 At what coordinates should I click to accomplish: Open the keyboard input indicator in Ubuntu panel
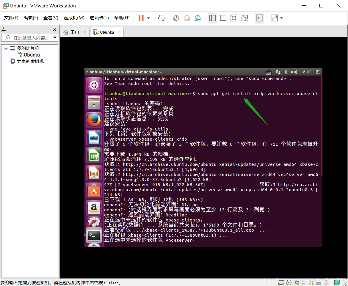coord(269,72)
